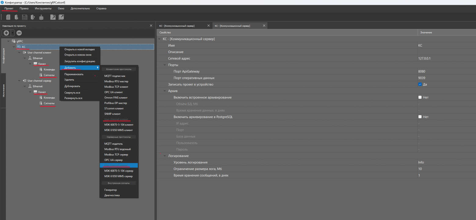Collapse the Архив property group
476x220 pixels.
pos(164,91)
